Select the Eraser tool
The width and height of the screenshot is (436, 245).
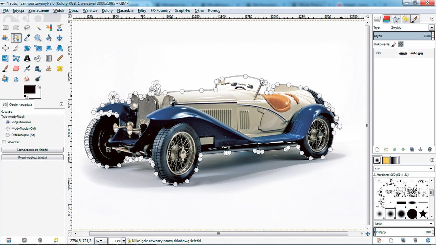pos(16,68)
